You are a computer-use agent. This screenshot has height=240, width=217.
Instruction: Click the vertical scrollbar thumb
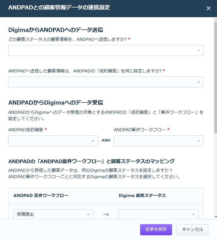[x=216, y=77]
